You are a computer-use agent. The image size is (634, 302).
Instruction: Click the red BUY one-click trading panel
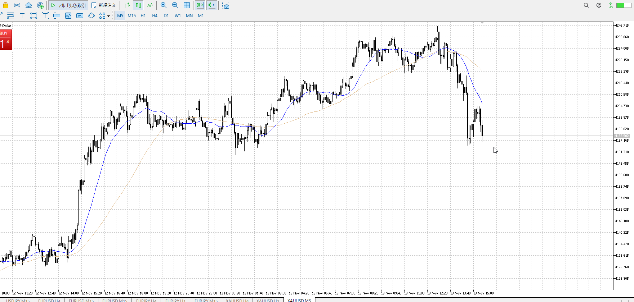6,40
